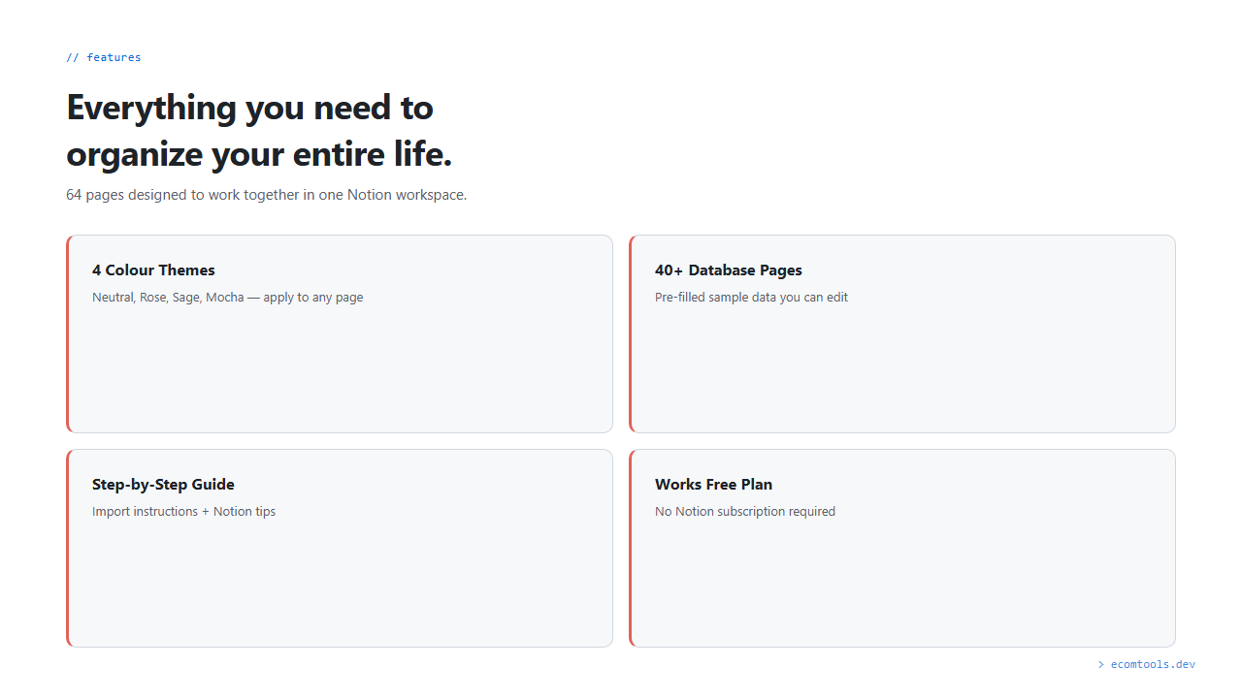The height and width of the screenshot is (698, 1242).
Task: Click the double-slash prefix before 'features'
Action: 72,58
